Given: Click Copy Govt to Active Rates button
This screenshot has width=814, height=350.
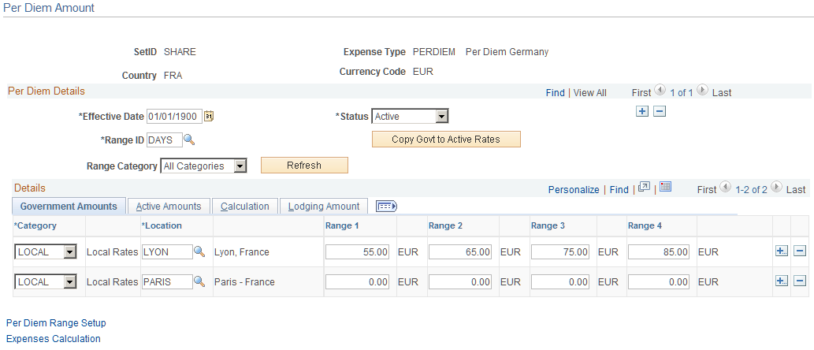Looking at the screenshot, I should (446, 140).
